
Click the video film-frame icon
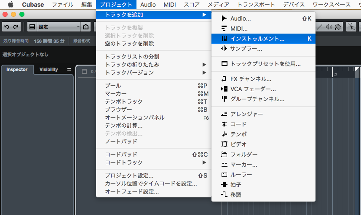[x=224, y=144]
